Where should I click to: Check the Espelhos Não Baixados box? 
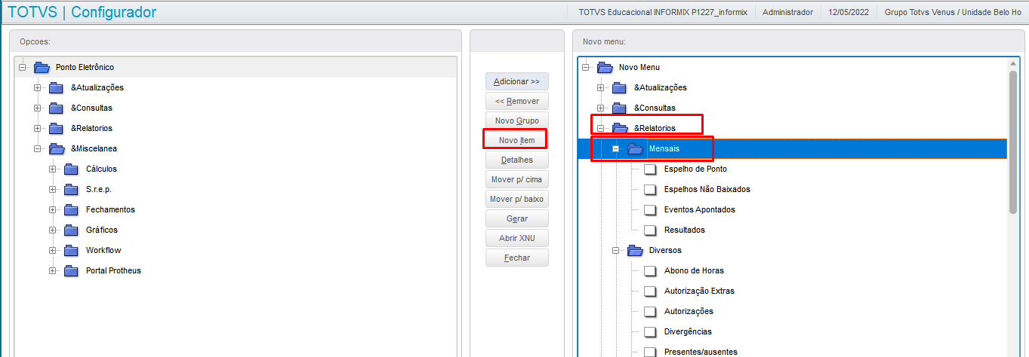(x=650, y=189)
